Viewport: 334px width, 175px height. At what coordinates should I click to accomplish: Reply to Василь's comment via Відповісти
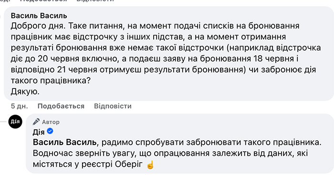pos(113,106)
